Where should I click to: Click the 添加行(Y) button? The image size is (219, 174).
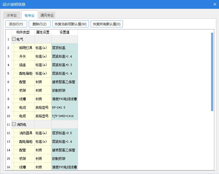(x=16, y=24)
